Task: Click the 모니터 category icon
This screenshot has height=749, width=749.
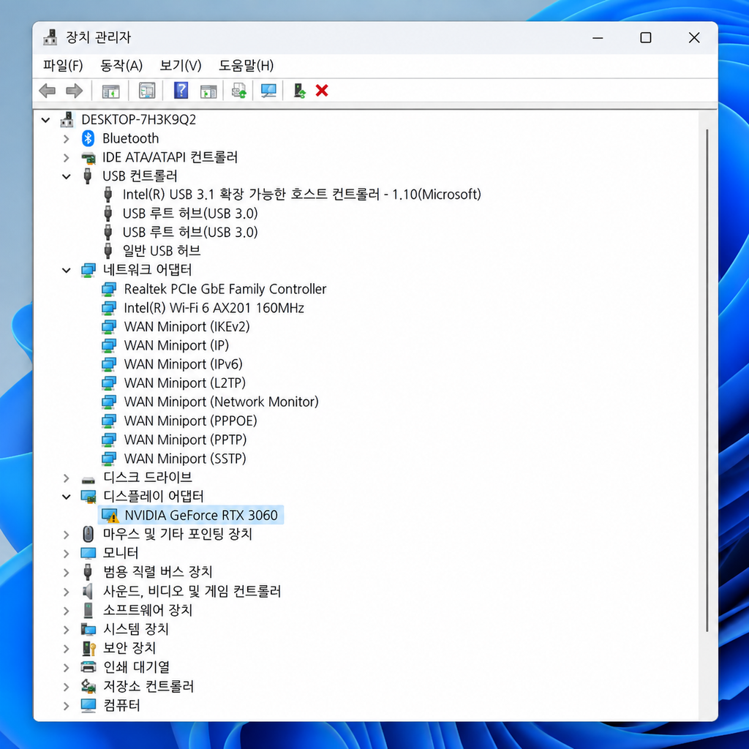Action: coord(89,553)
